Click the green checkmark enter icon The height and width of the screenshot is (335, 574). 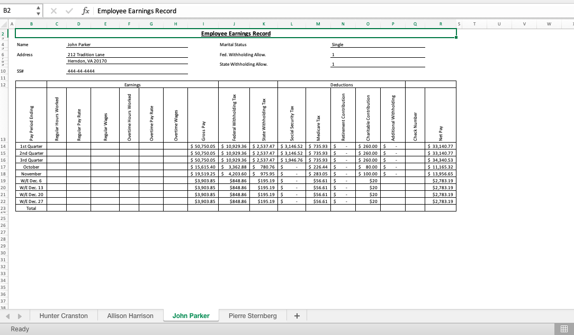coord(69,11)
